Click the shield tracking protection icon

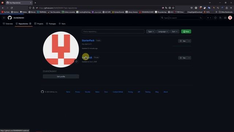click(30, 8)
